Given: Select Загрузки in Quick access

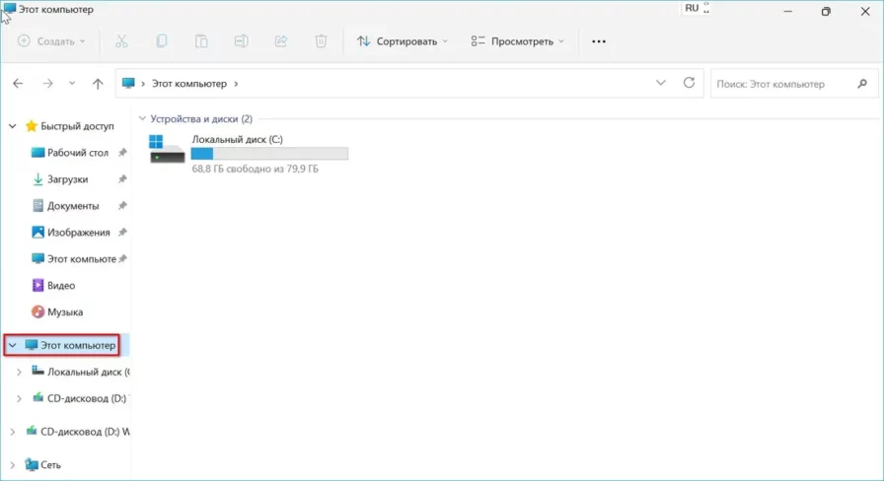Looking at the screenshot, I should (67, 179).
